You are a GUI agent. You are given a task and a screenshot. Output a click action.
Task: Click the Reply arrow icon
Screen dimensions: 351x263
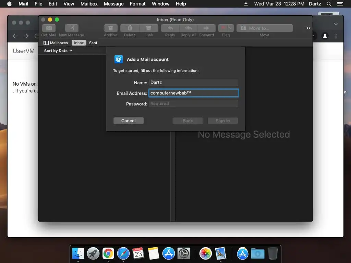click(x=170, y=28)
